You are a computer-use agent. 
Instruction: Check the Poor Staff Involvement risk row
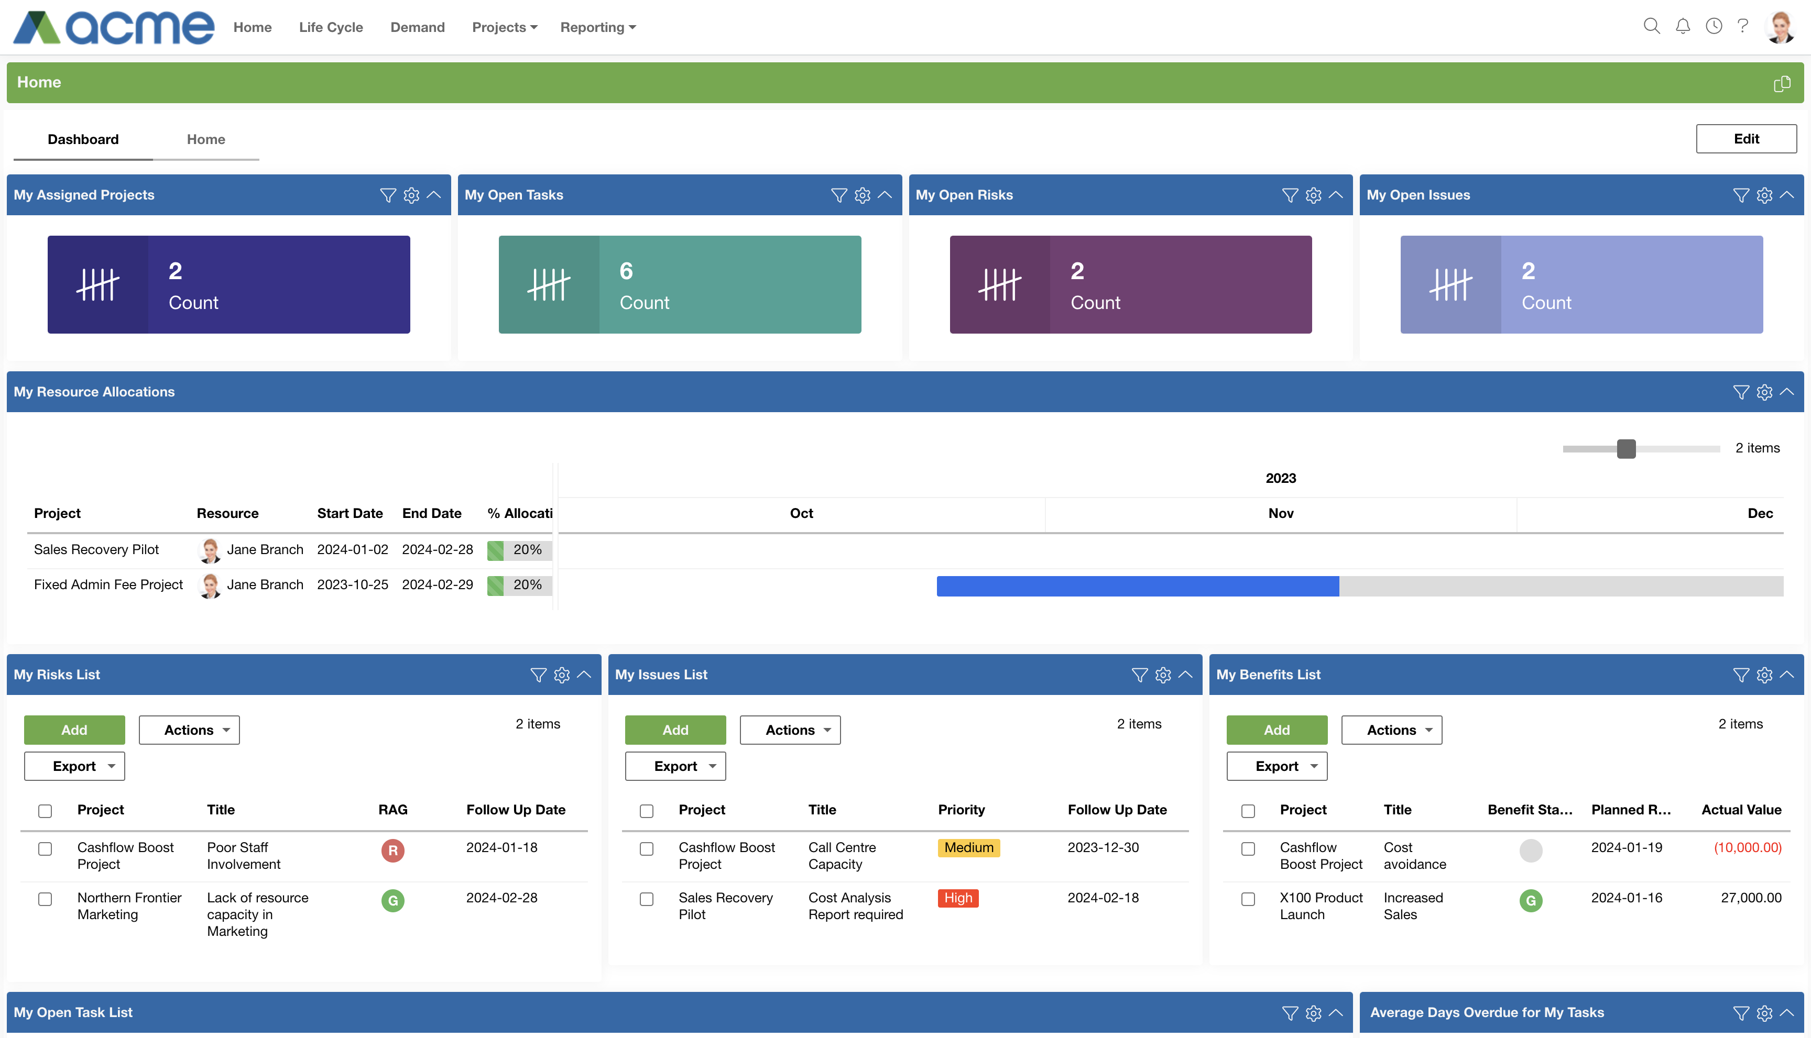pyautogui.click(x=45, y=849)
